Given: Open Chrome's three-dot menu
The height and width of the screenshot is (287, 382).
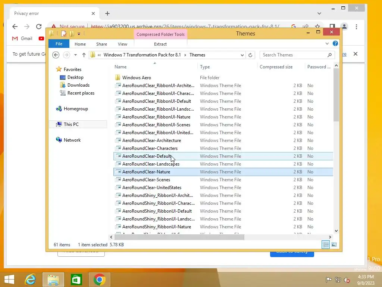Looking at the screenshot, I should click(356, 27).
